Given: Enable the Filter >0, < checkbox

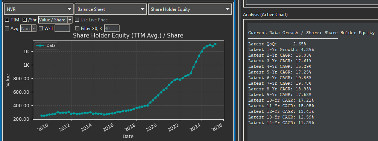Looking at the screenshot, I should [x=77, y=28].
